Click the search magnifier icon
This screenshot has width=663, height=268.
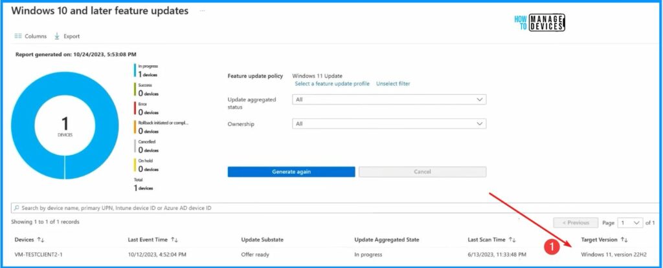coord(16,208)
